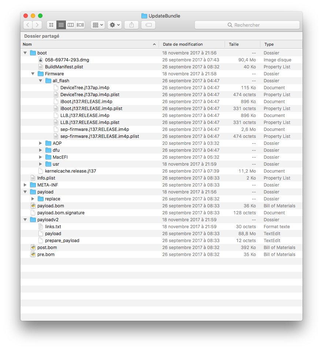Go back using the back arrow

(x=28, y=25)
